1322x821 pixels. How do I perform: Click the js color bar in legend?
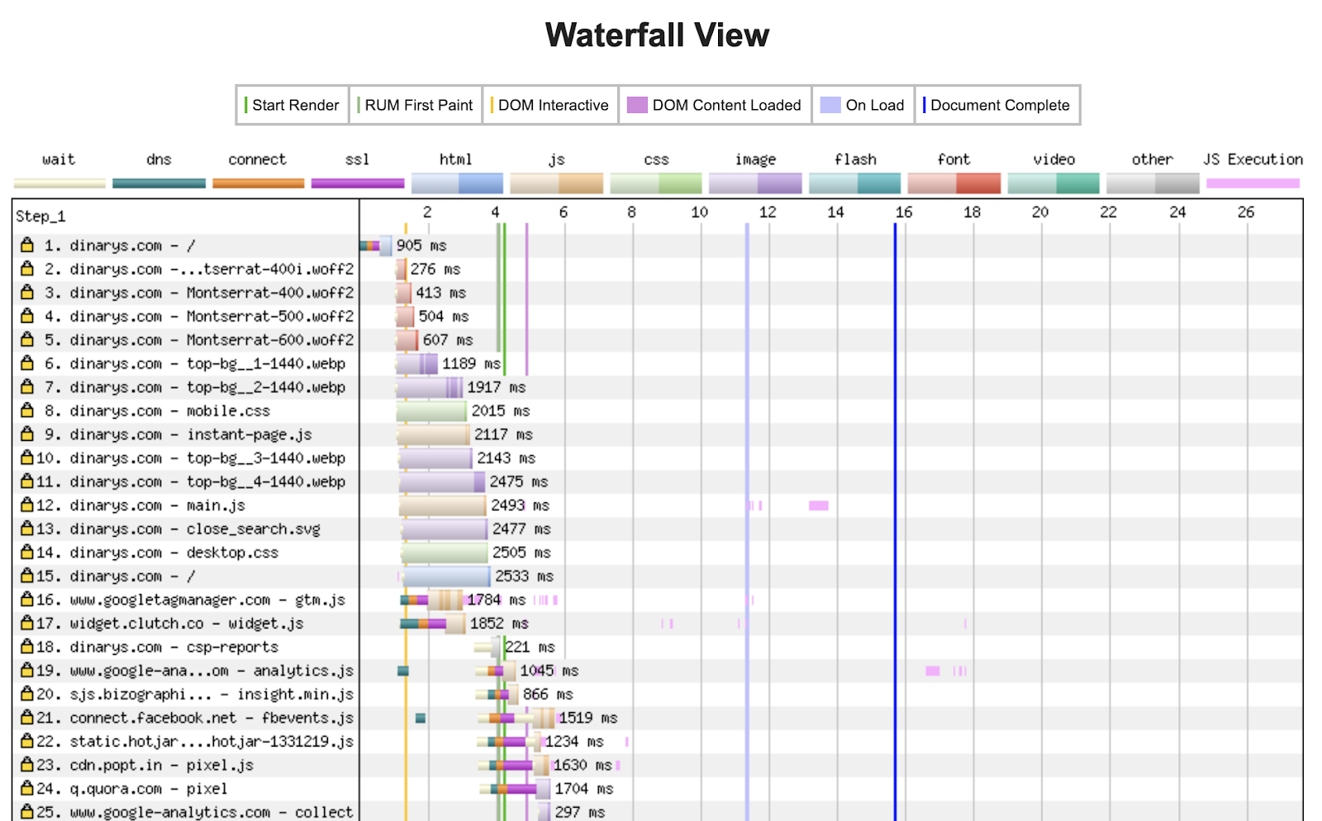(557, 183)
